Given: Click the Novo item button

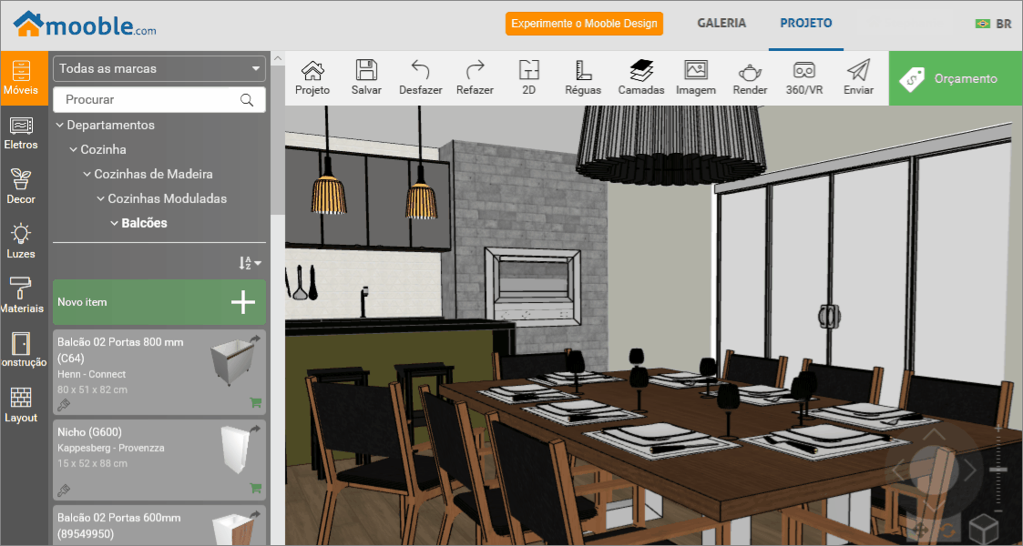Looking at the screenshot, I should [159, 302].
